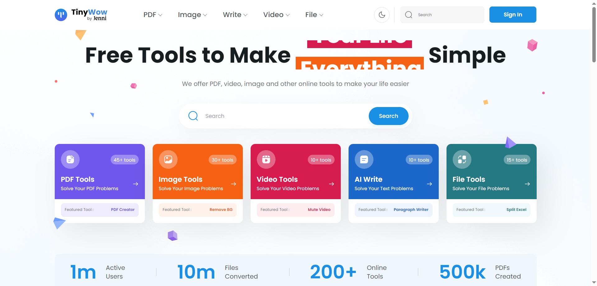Click the arrow on Video Tools card

click(331, 184)
